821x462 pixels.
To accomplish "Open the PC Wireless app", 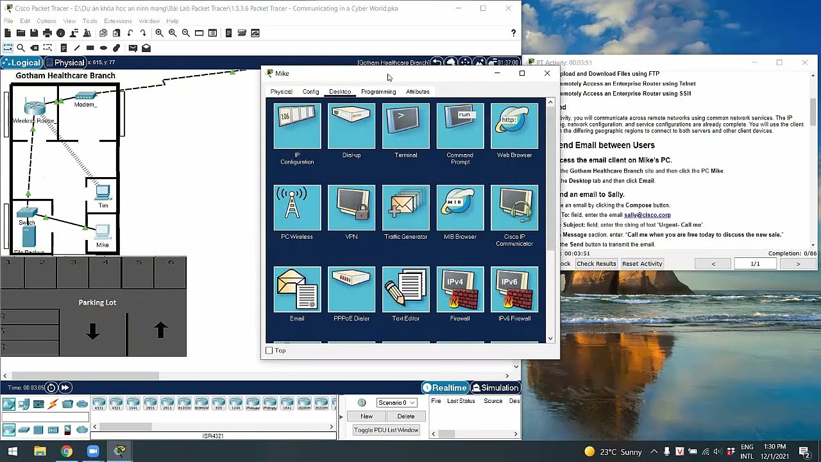I will 297,208.
